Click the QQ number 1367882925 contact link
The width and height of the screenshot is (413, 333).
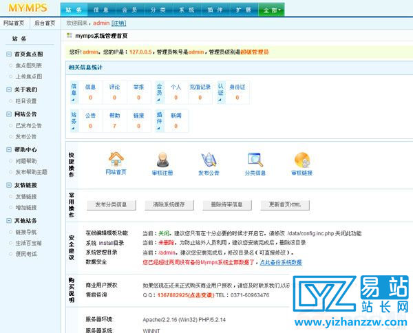[186, 295]
